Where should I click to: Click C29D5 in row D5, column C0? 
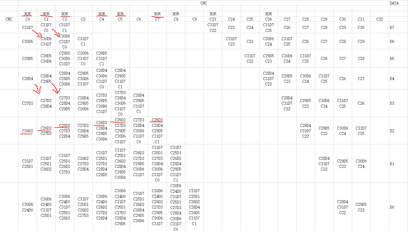coord(28,58)
